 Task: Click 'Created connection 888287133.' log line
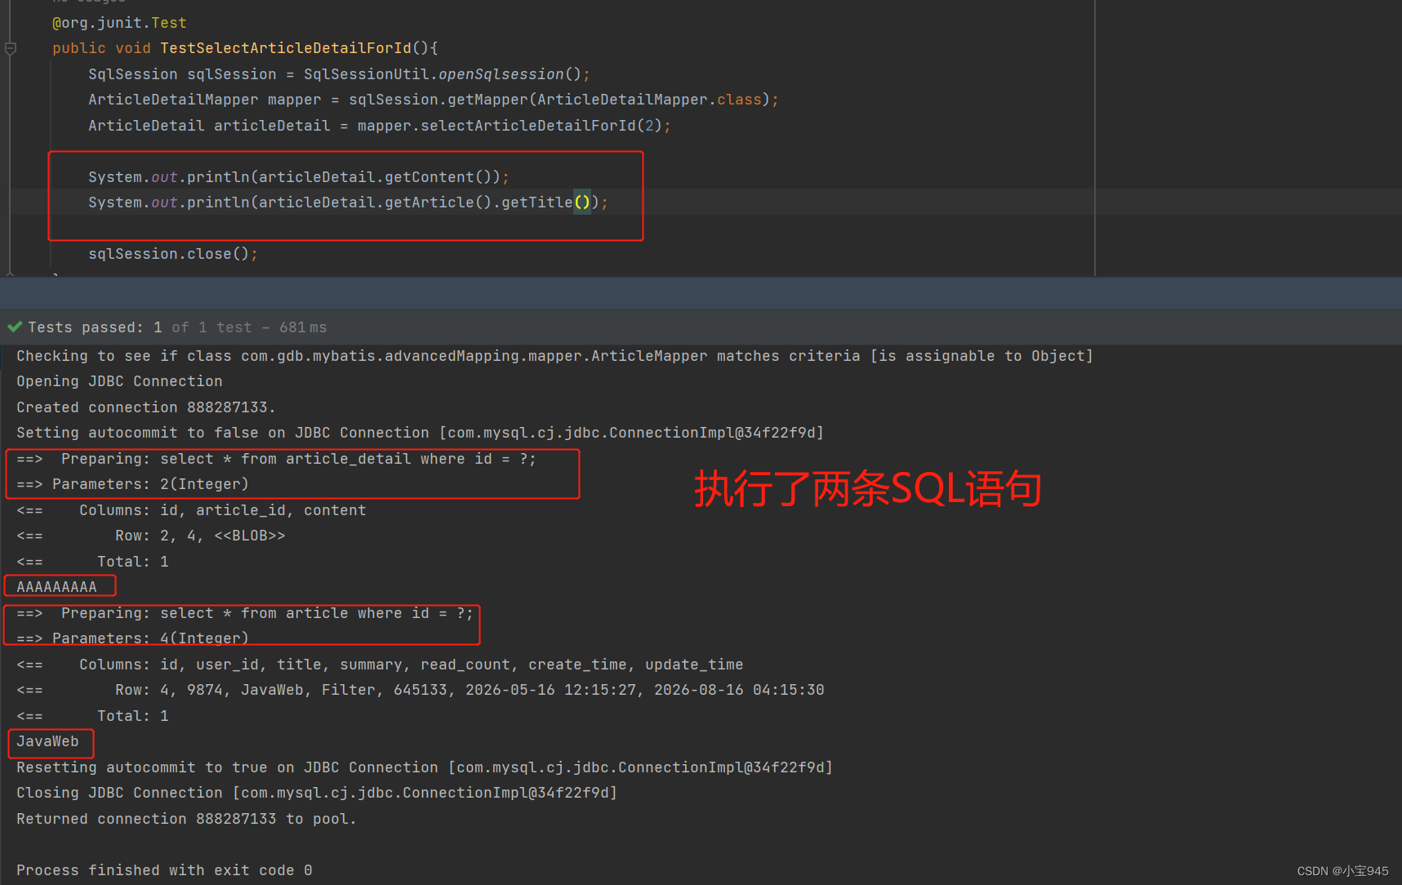(146, 407)
